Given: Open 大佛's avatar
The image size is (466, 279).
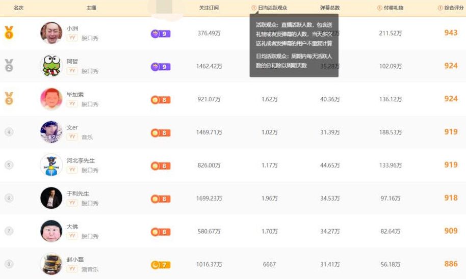Looking at the screenshot, I should (51, 231).
